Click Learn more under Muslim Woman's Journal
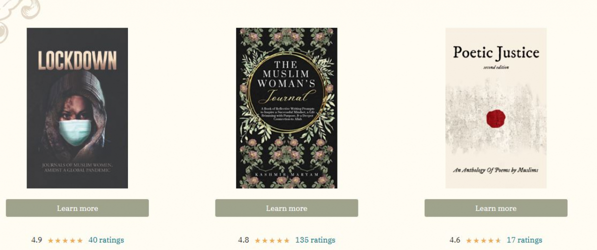Image resolution: width=597 pixels, height=250 pixels. 286,208
